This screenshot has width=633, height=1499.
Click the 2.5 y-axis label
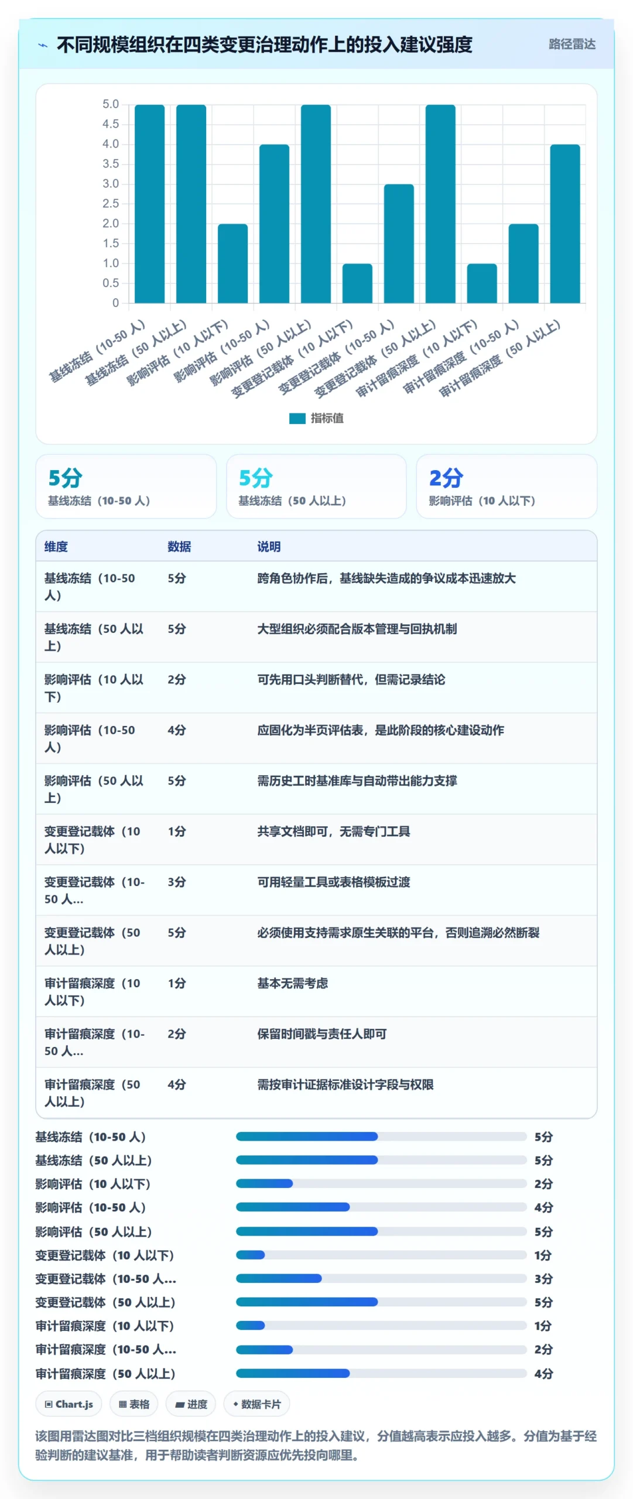(111, 204)
